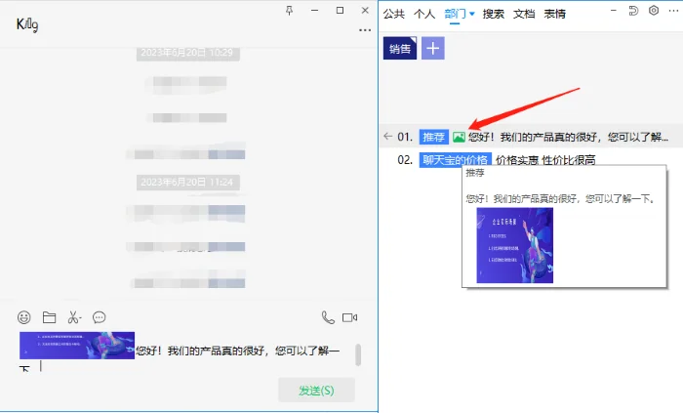Switch to the 公共 tab
The height and width of the screenshot is (413, 683).
(394, 14)
